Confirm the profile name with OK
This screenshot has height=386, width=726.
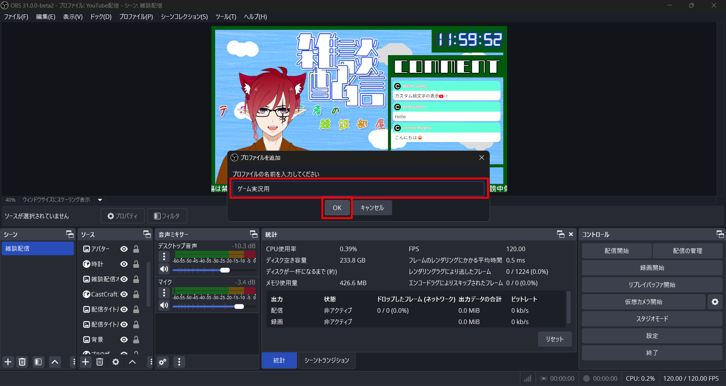pos(337,208)
